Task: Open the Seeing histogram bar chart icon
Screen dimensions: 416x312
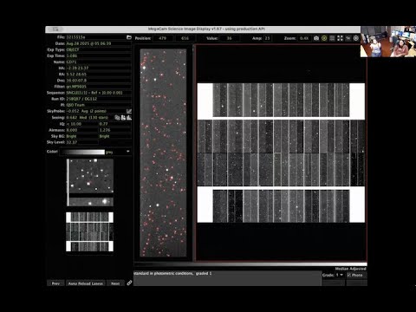Action: click(129, 118)
